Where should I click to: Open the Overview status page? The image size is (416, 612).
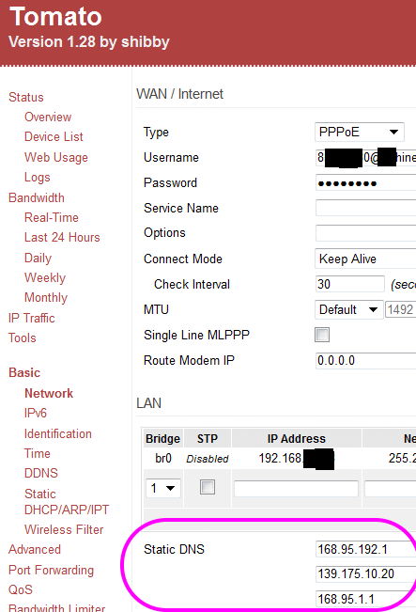(48, 118)
